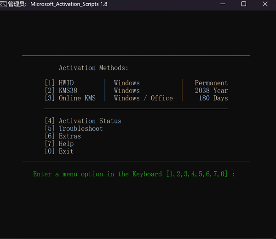Choose the [2] KMS38 activation option
The width and height of the screenshot is (276, 239).
click(x=61, y=91)
